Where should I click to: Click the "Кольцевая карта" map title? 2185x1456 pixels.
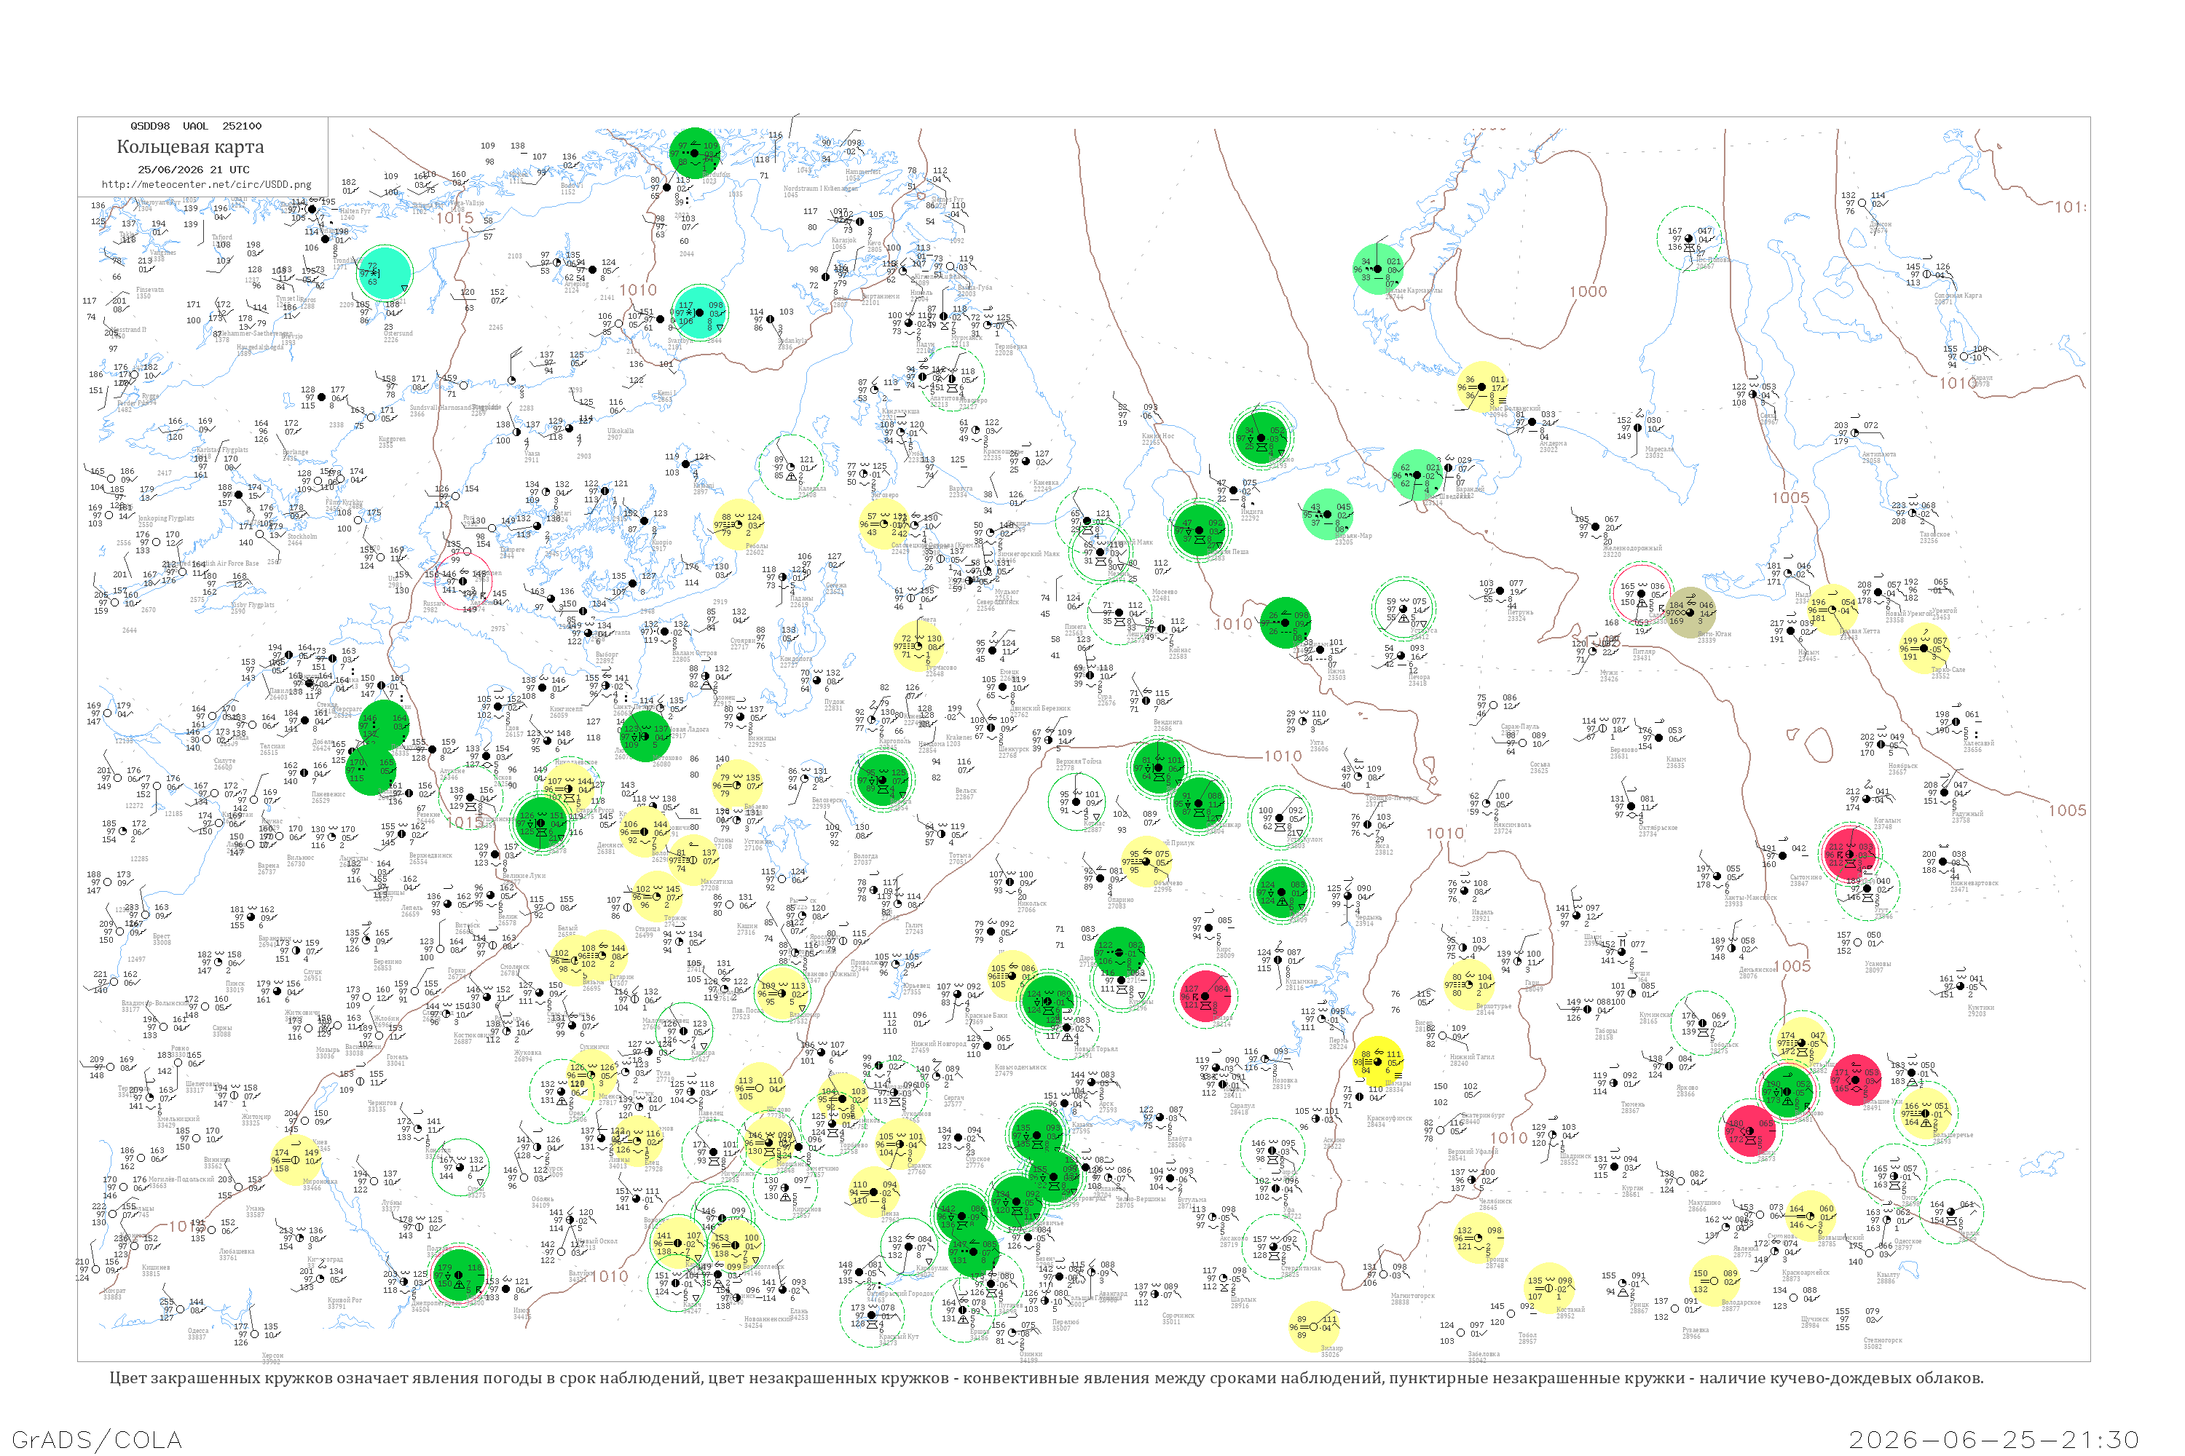190,147
